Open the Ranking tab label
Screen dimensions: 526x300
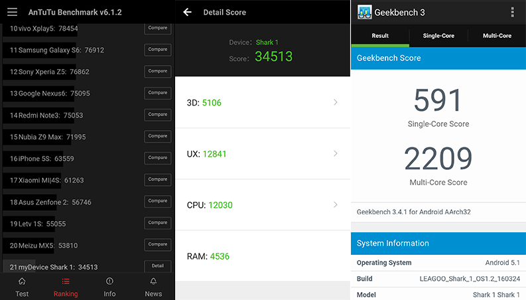point(66,293)
